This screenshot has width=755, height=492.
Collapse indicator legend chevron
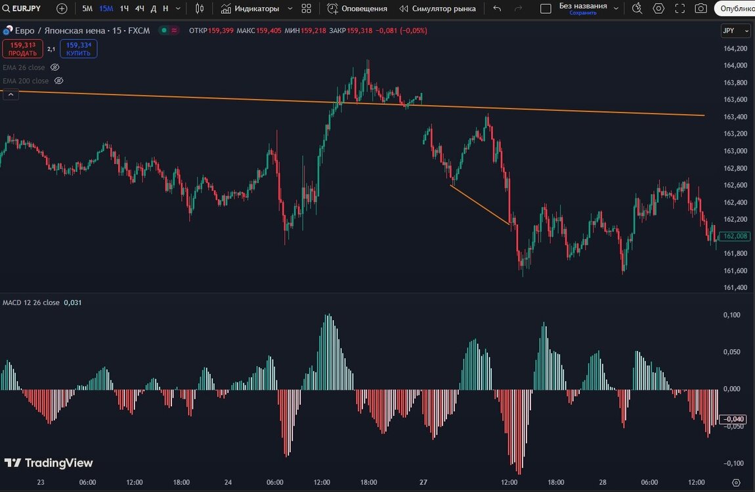11,94
